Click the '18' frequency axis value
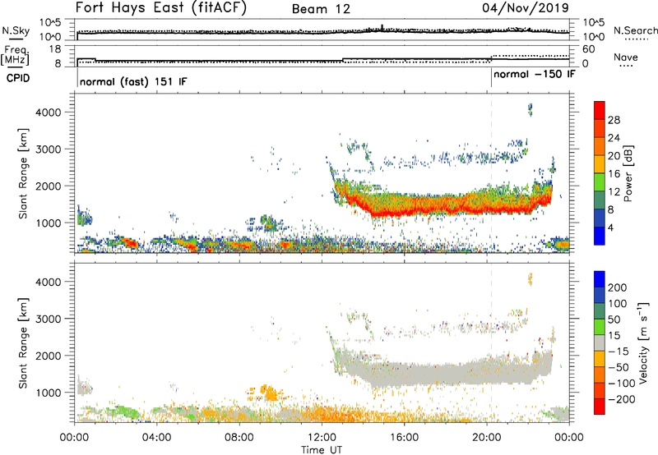Image resolution: width=658 pixels, height=455 pixels. click(x=55, y=49)
